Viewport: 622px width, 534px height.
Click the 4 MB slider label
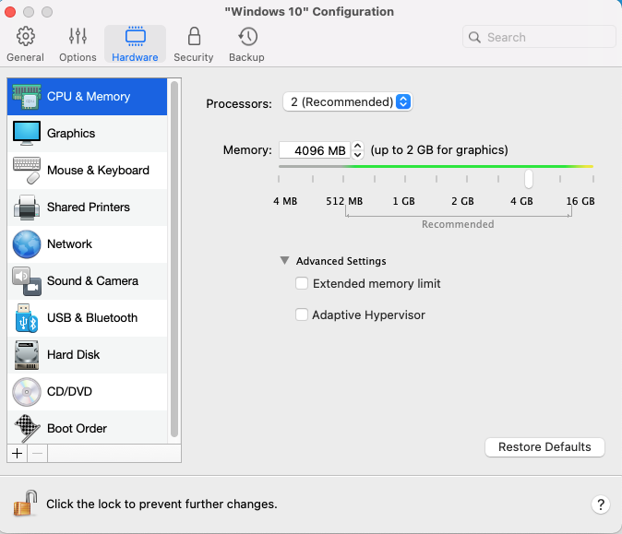[285, 201]
